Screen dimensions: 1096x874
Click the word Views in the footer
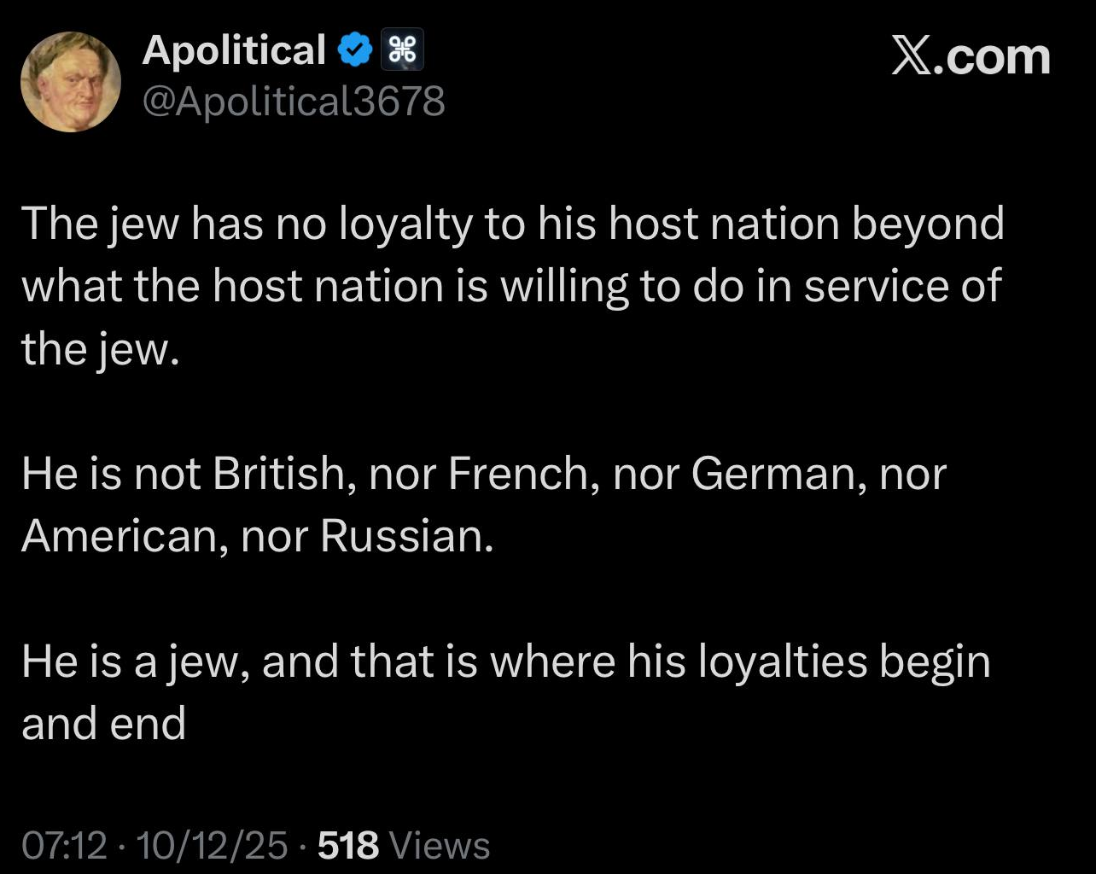coord(439,845)
